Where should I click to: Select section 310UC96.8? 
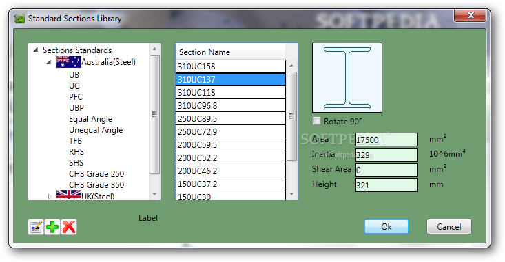(231, 105)
